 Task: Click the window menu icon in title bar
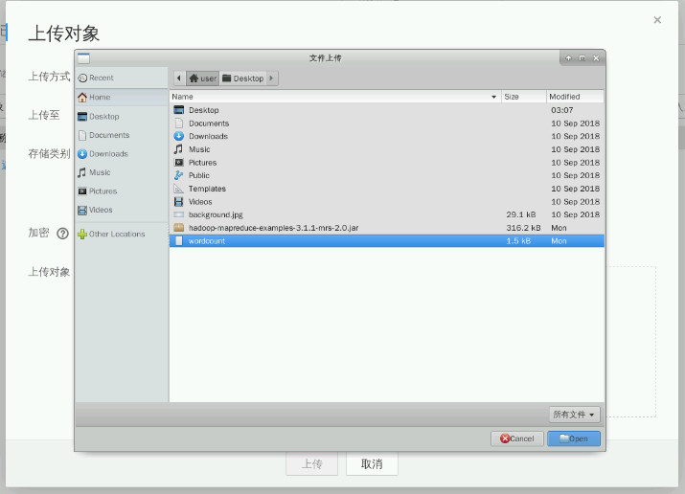coord(83,58)
